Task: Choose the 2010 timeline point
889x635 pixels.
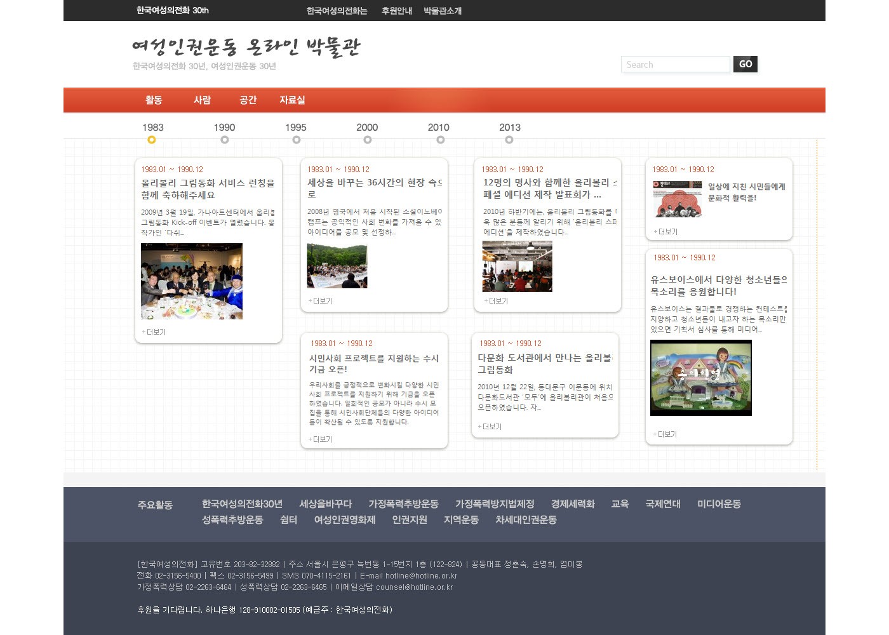Action: click(439, 140)
